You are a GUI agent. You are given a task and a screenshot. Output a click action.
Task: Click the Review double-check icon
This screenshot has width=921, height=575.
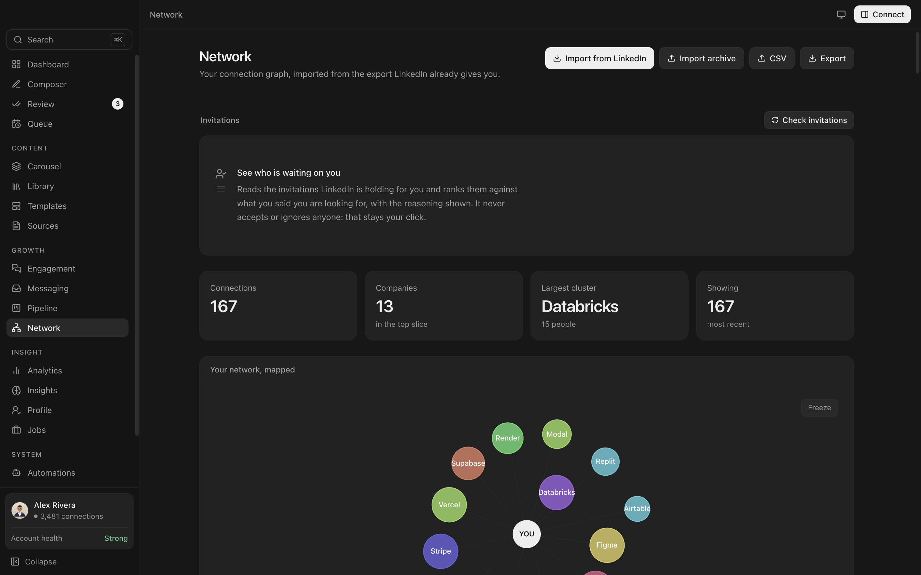(16, 104)
